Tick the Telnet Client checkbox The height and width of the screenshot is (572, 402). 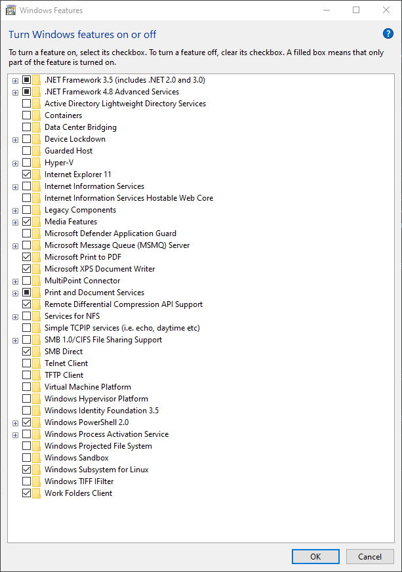point(26,363)
